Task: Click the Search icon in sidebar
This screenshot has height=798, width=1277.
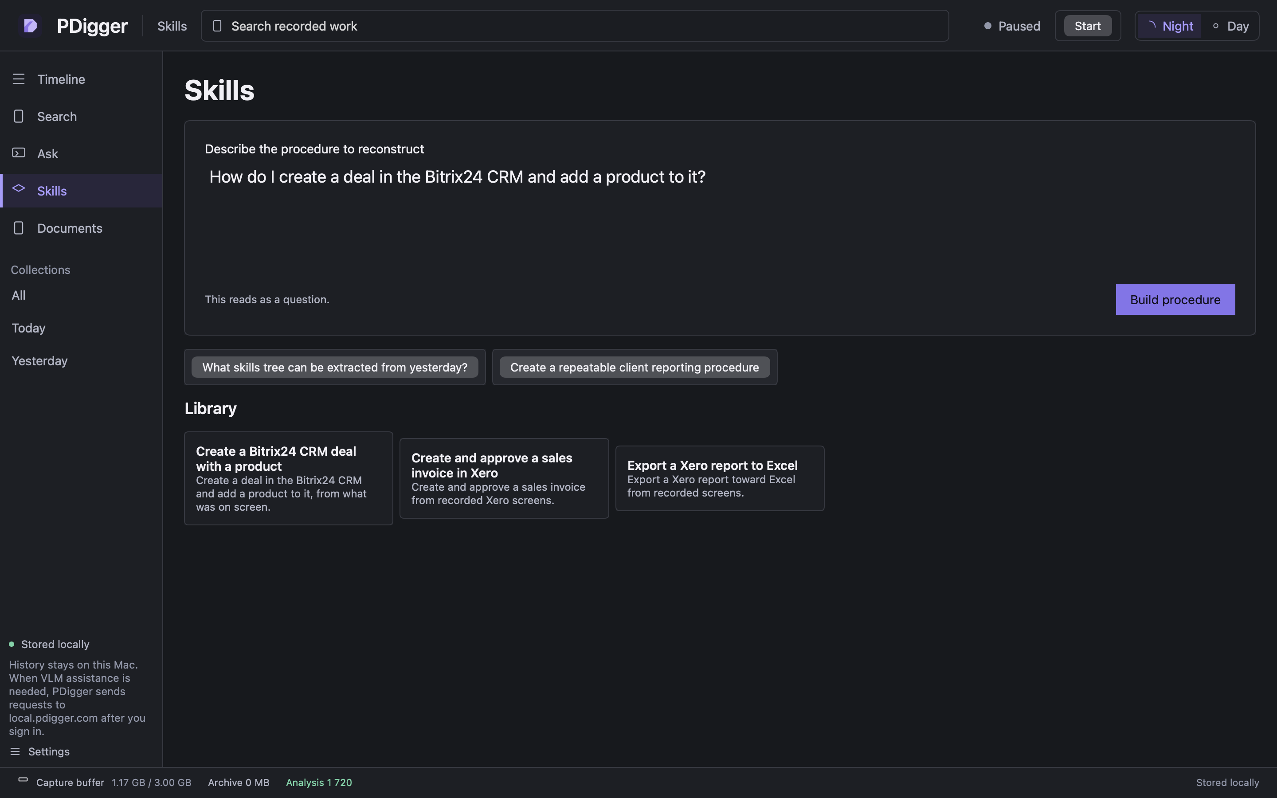Action: coord(19,116)
